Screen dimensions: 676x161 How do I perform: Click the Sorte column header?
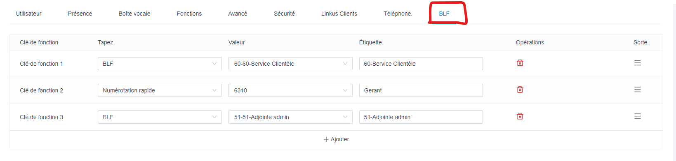[641, 42]
